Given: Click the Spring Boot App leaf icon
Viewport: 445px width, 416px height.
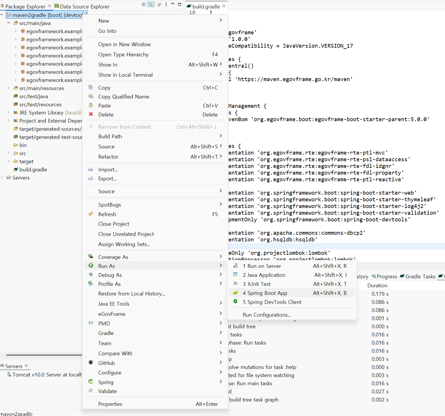Looking at the screenshot, I should [235, 293].
